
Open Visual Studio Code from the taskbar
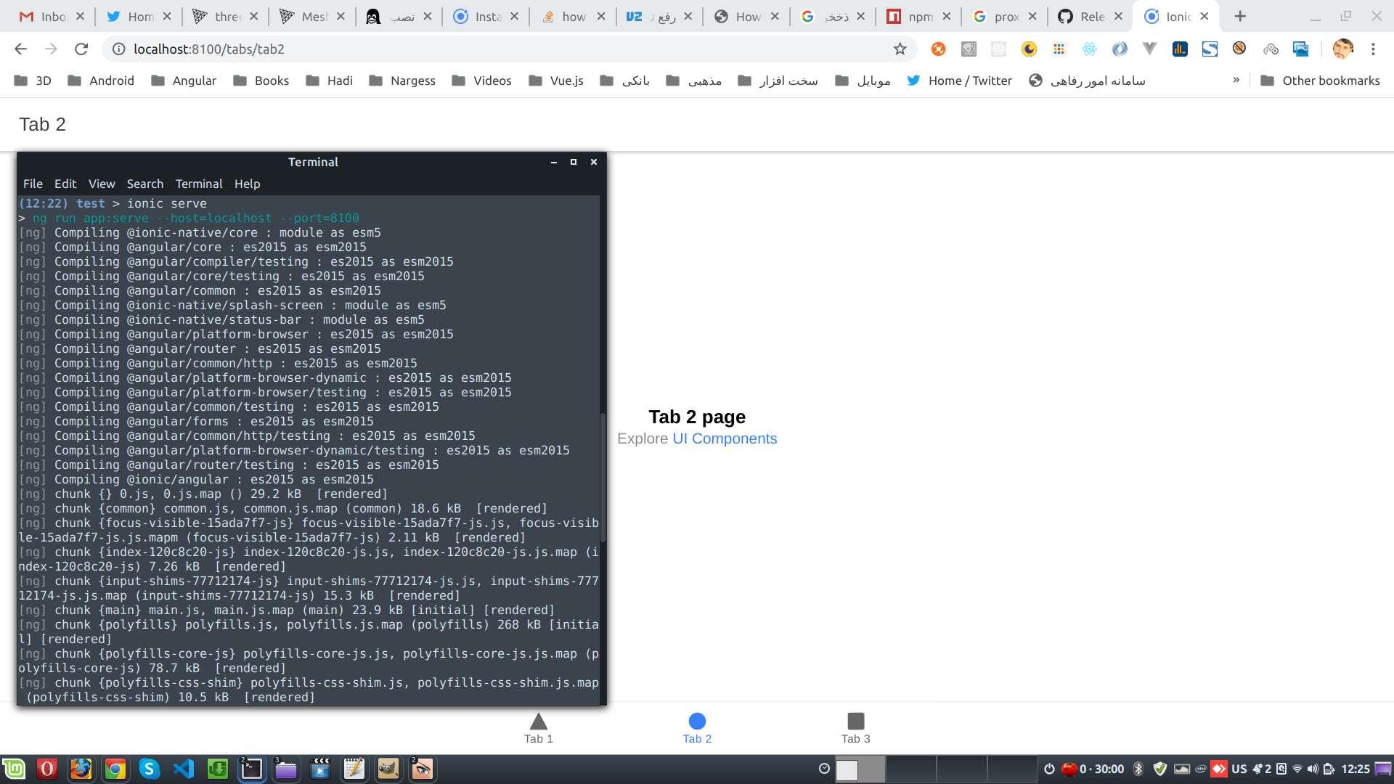(x=184, y=769)
